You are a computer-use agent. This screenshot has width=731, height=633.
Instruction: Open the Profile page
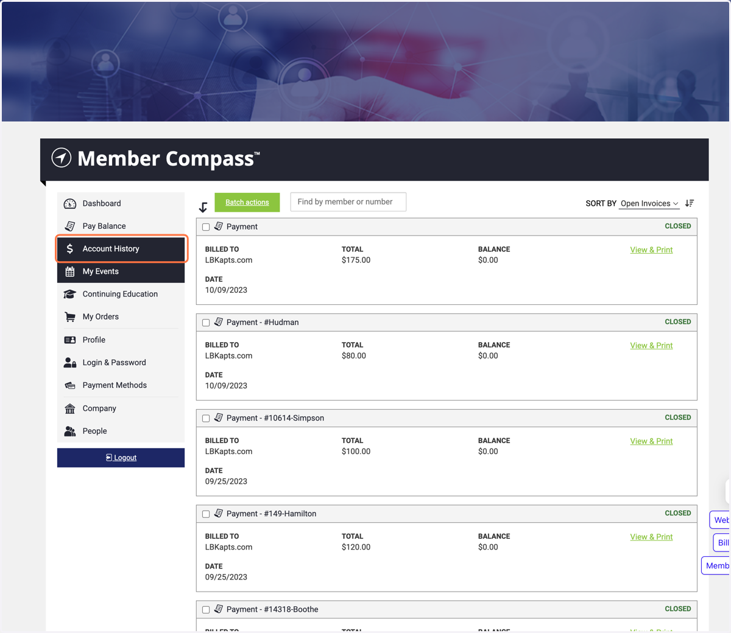click(x=121, y=340)
